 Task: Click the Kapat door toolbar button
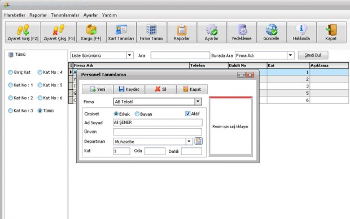(x=331, y=32)
